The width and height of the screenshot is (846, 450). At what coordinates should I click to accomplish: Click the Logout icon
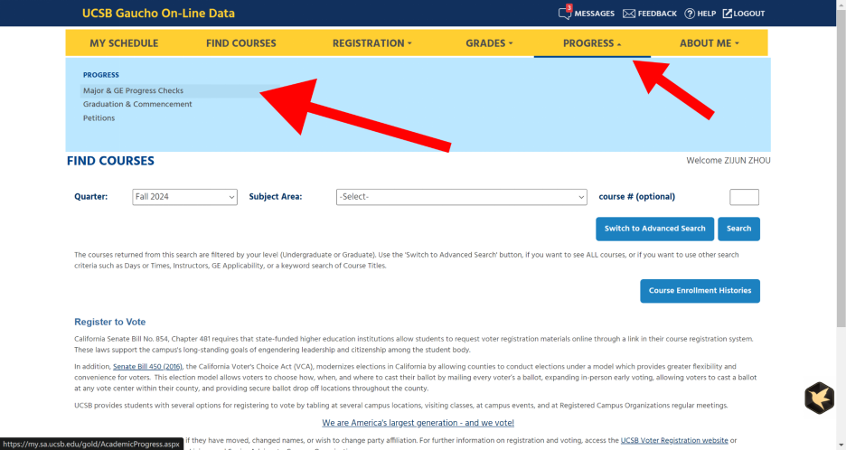[x=728, y=14]
